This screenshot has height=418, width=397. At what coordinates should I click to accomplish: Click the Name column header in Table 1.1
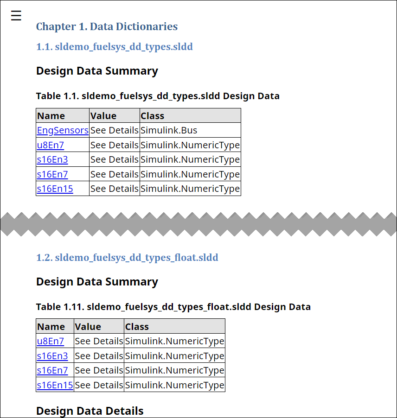click(63, 116)
